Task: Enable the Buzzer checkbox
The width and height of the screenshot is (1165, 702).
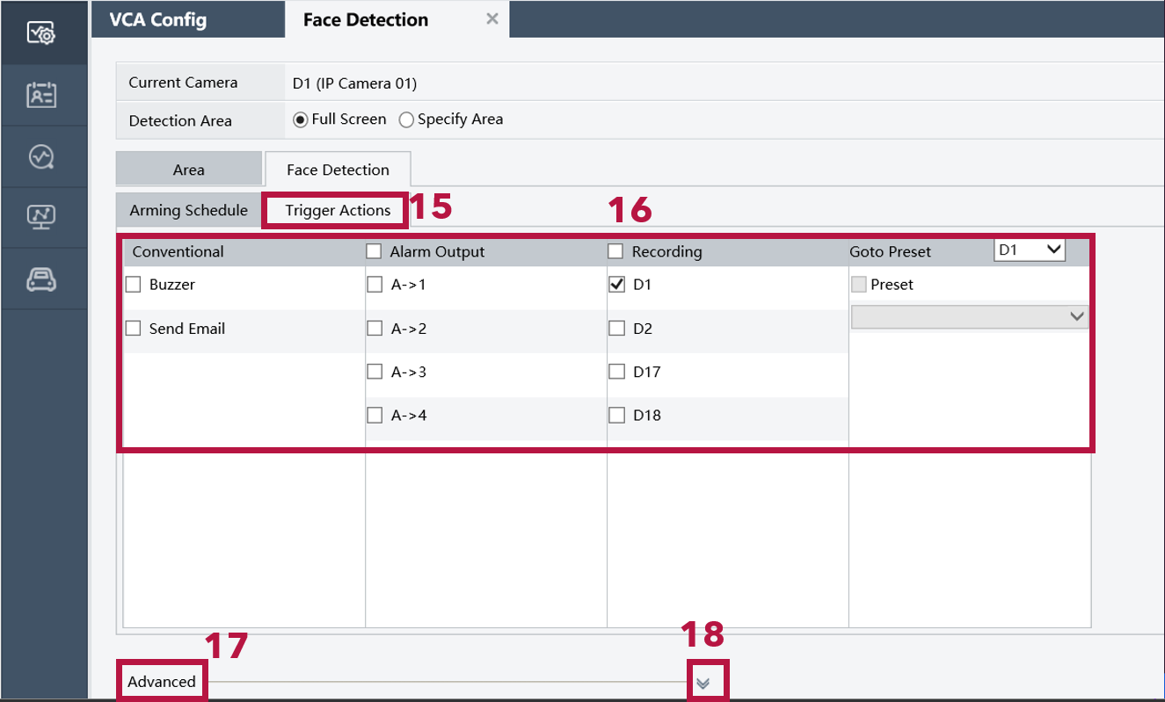Action: point(134,285)
